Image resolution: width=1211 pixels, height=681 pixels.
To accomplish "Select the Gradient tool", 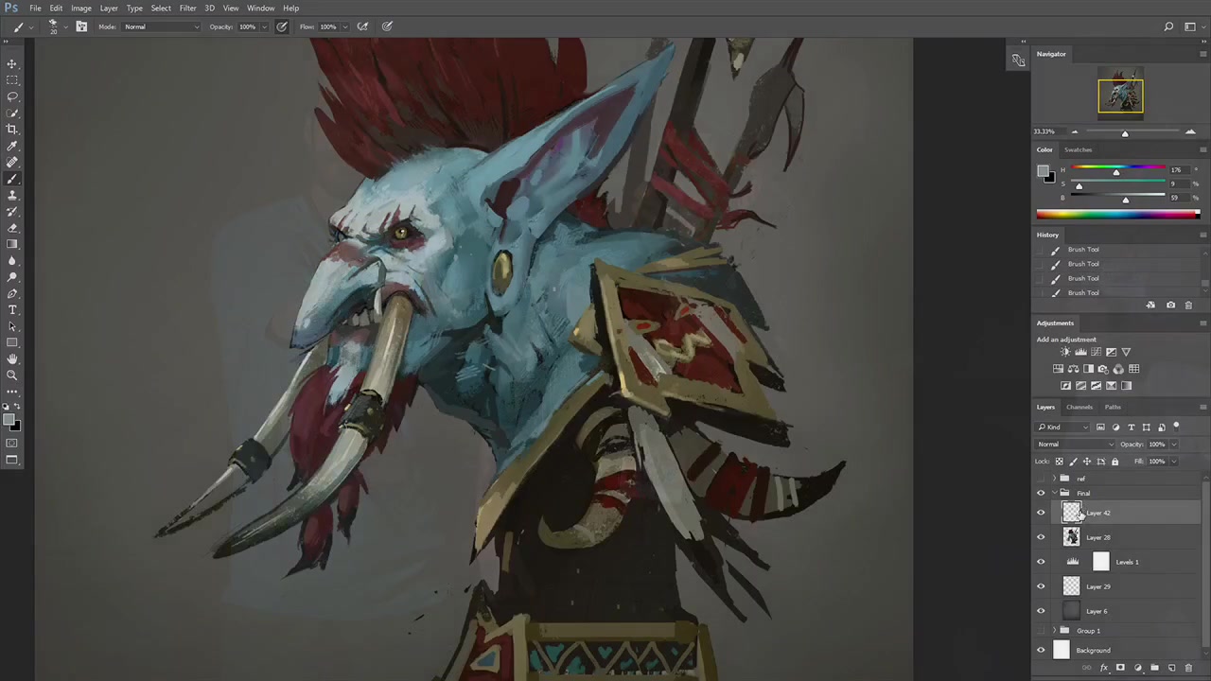I will (12, 244).
